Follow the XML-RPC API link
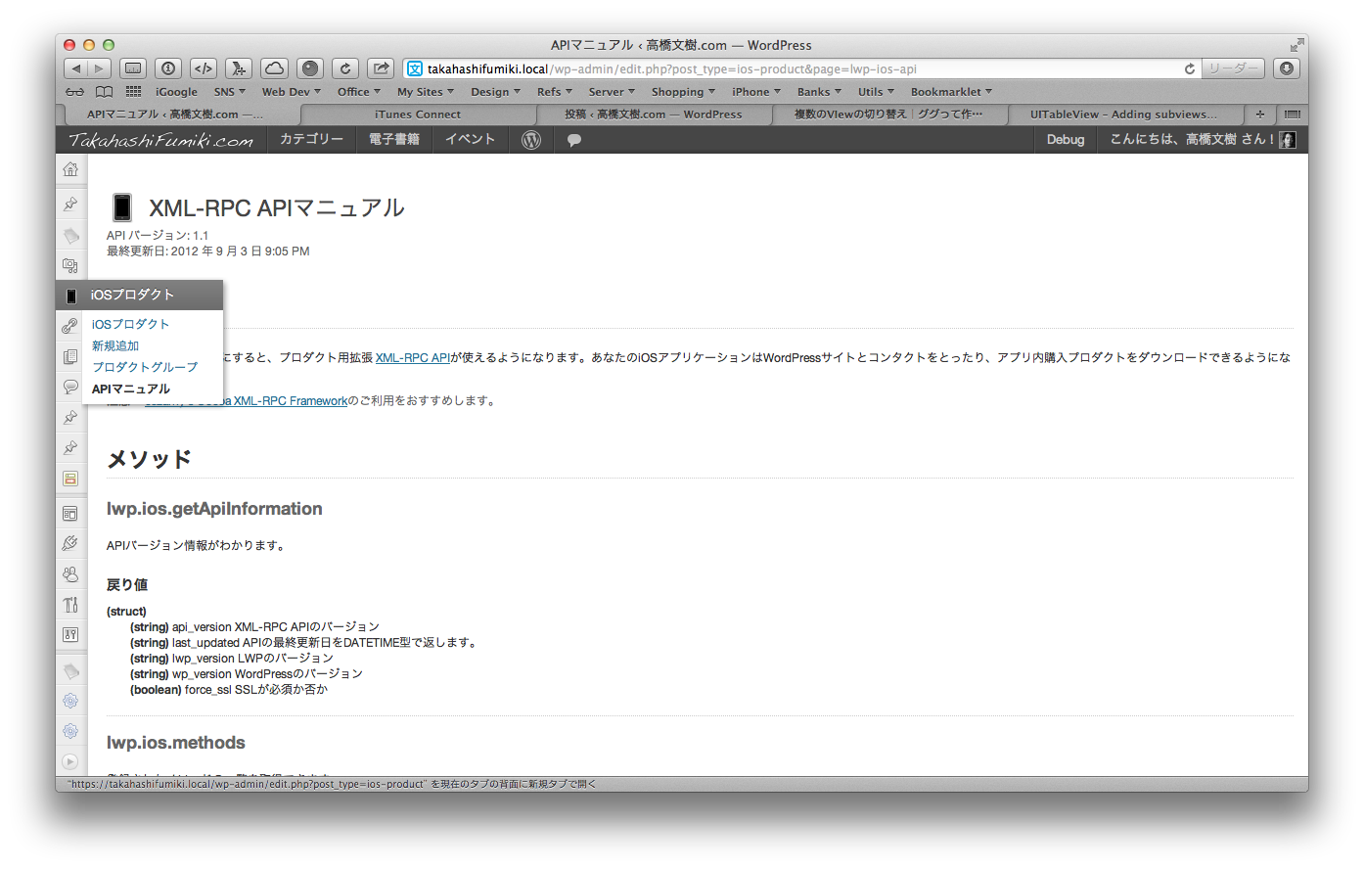 click(x=413, y=358)
